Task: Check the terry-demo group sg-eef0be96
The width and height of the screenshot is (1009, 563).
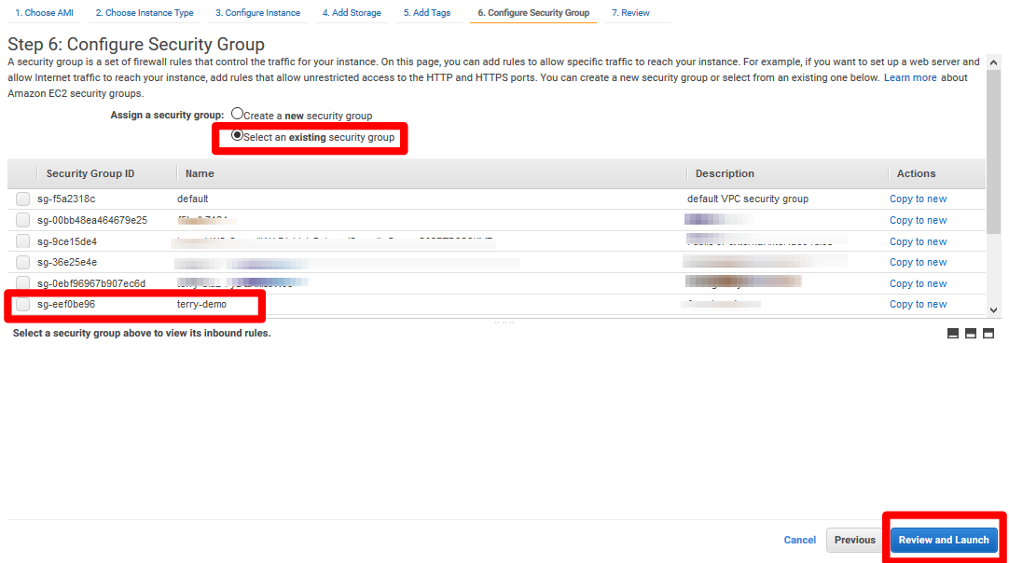Action: [22, 305]
